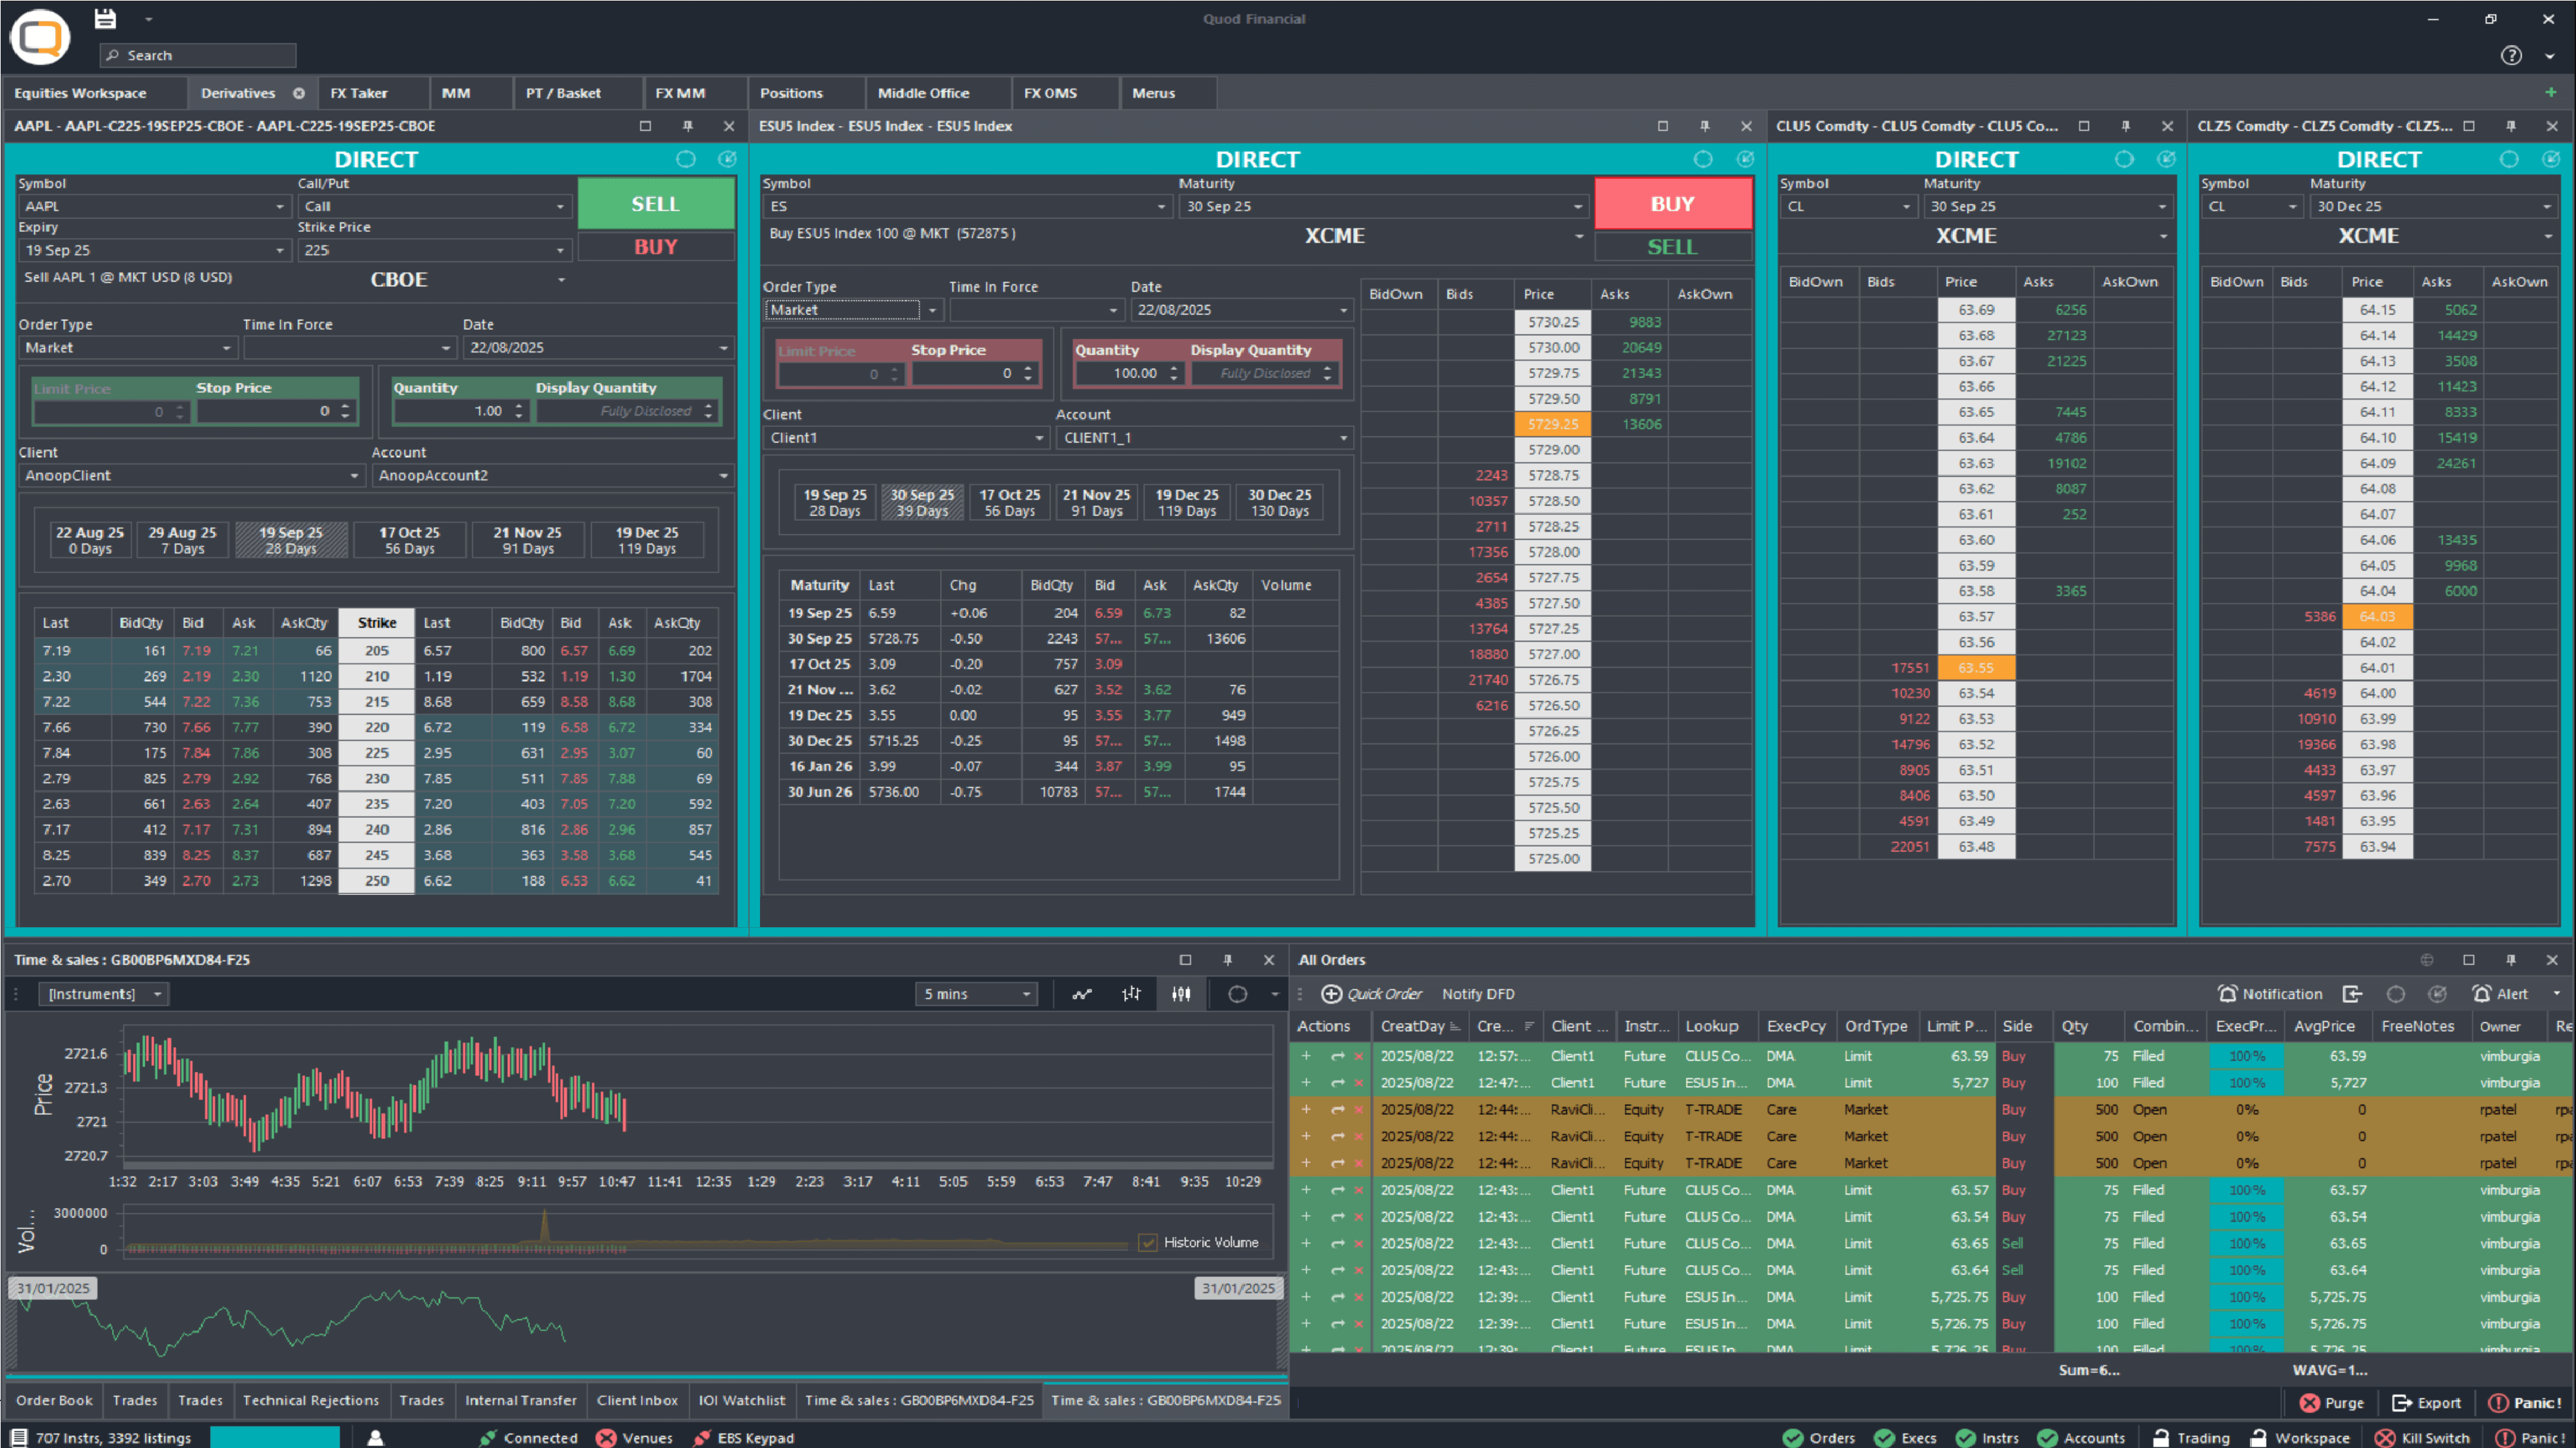Open the Technical Rejections tab
Screen dimensions: 2576x1448
point(310,1400)
